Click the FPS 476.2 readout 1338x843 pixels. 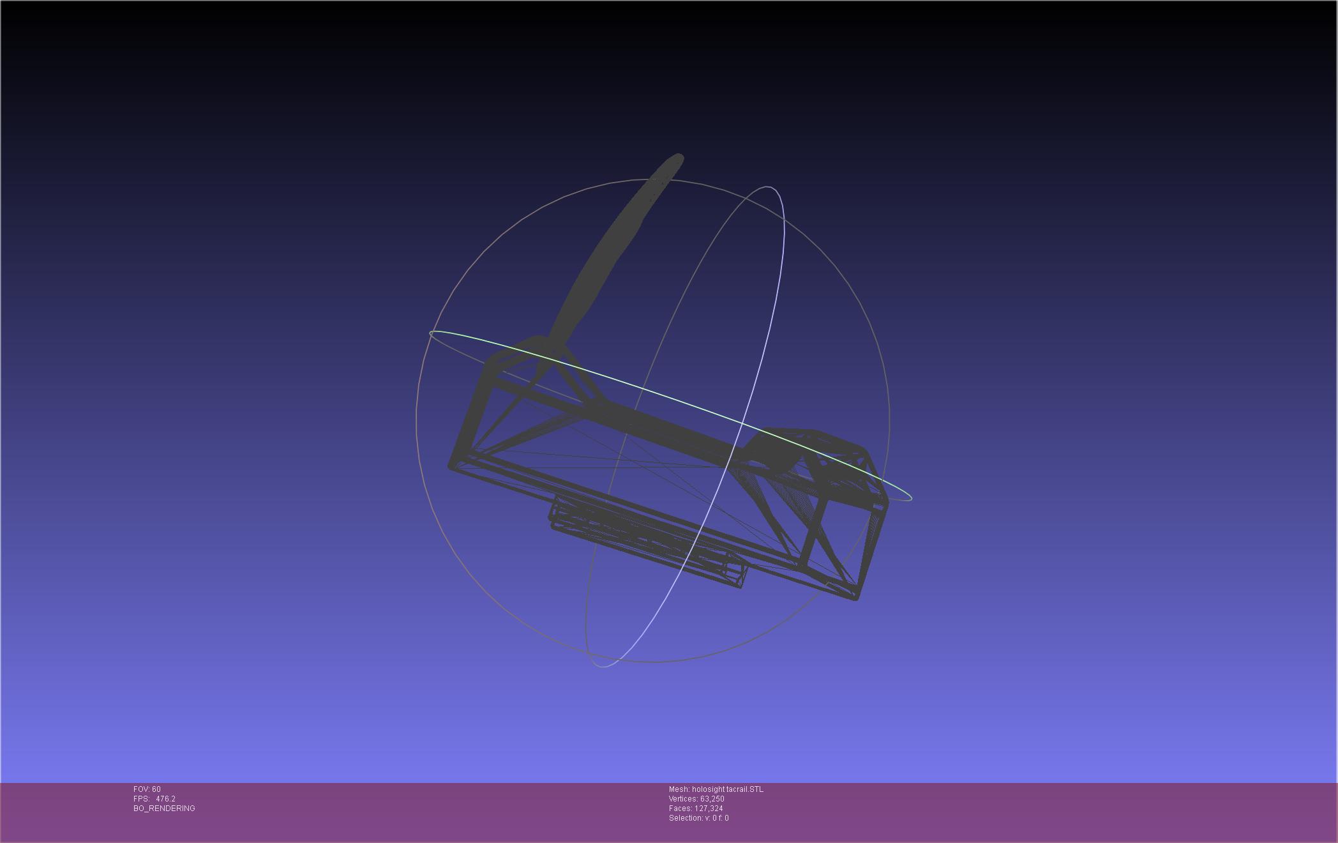tap(154, 799)
